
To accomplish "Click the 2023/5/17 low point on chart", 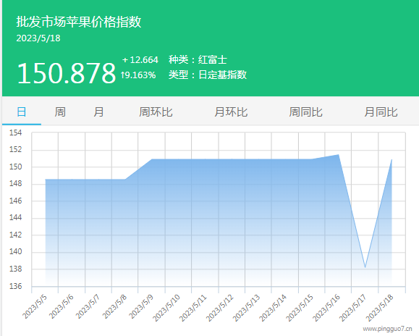I will coord(365,267).
